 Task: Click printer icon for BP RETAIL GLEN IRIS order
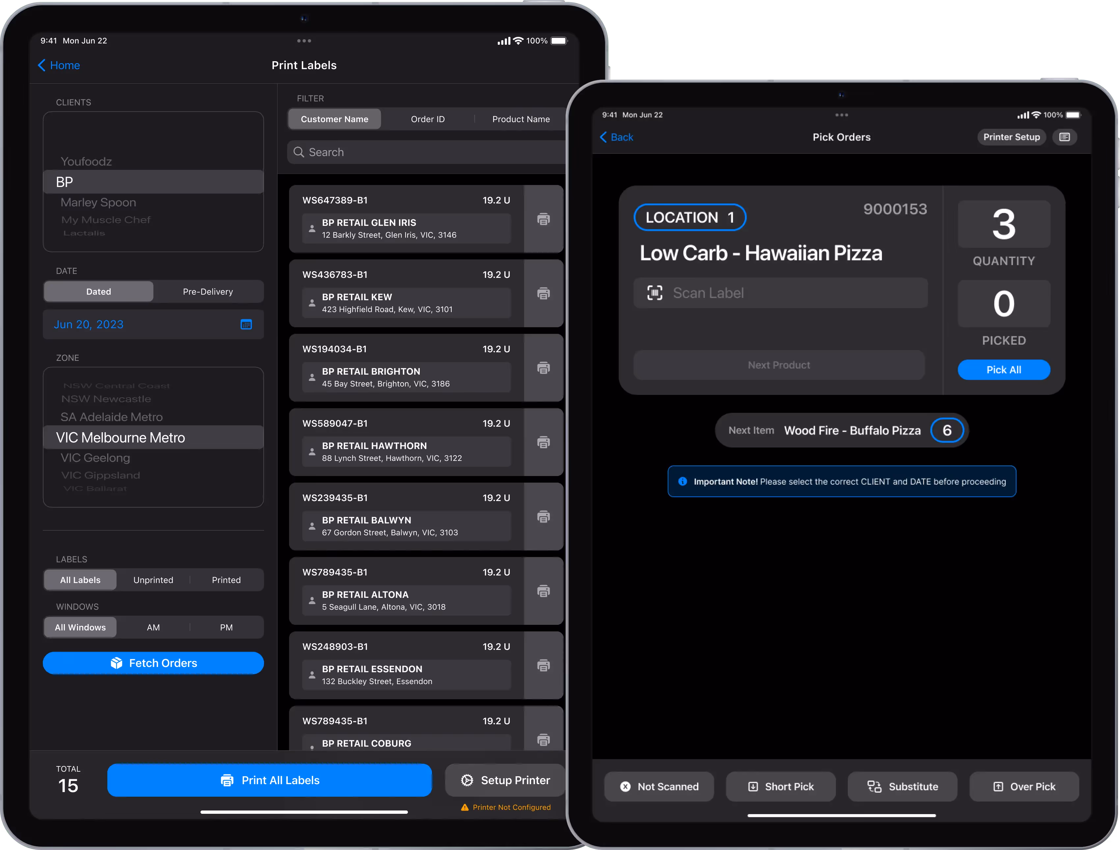(x=543, y=219)
